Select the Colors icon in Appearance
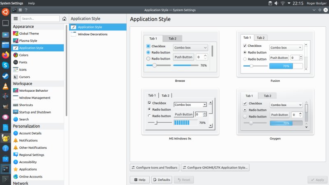Viewport: 329px width, 185px height. click(x=16, y=55)
